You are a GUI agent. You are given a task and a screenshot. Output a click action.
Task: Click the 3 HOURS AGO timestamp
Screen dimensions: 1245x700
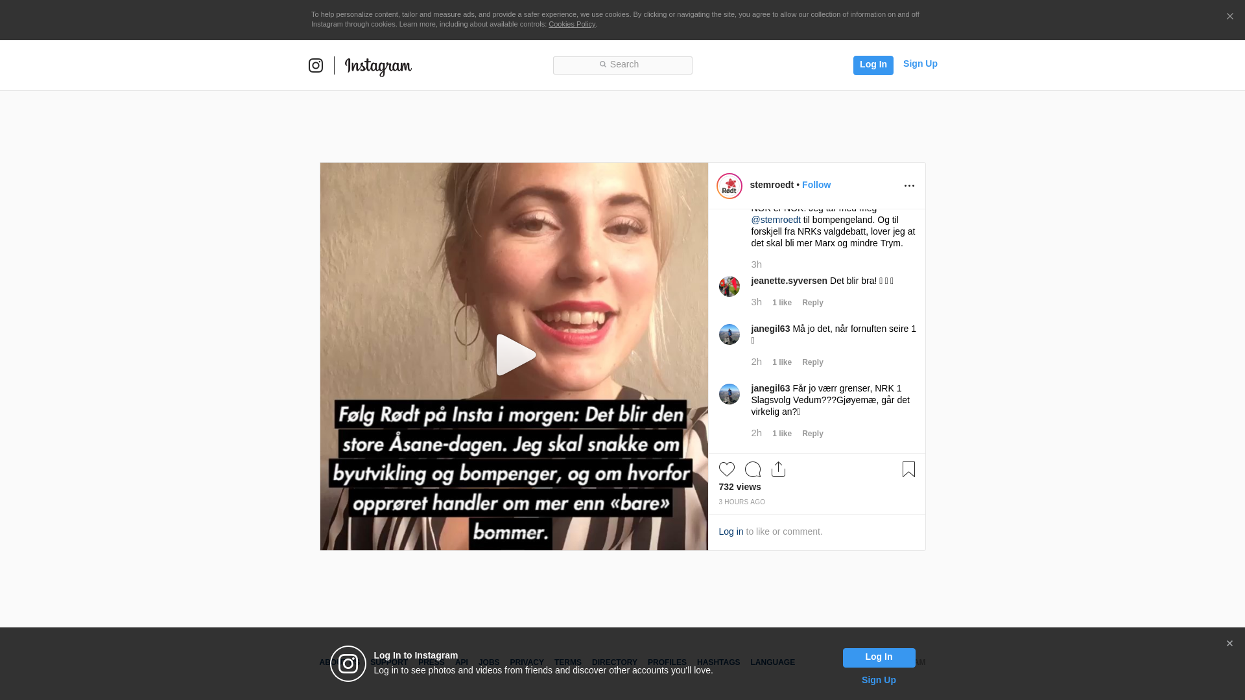coord(742,502)
